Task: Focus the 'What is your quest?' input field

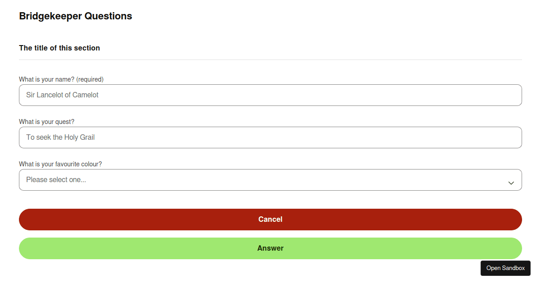Action: (270, 137)
